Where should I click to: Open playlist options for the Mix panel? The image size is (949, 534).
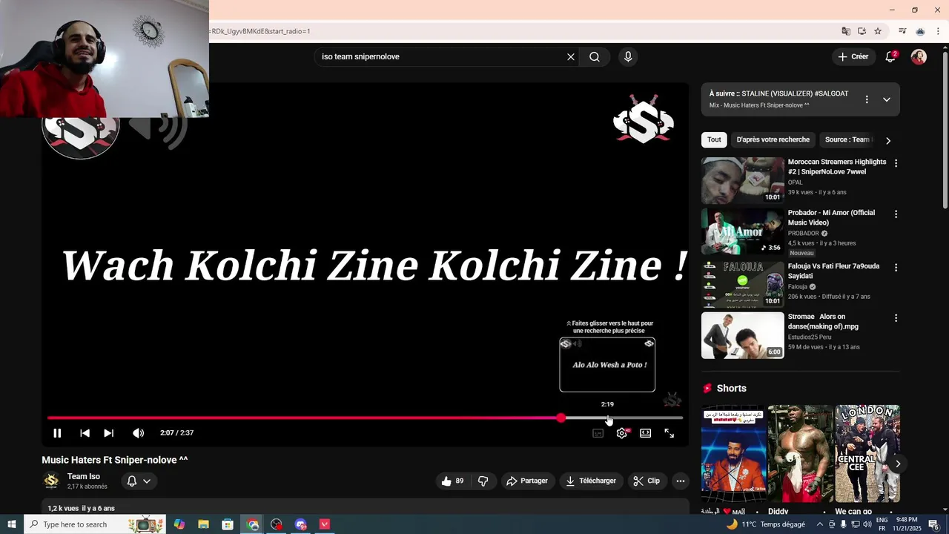[867, 99]
